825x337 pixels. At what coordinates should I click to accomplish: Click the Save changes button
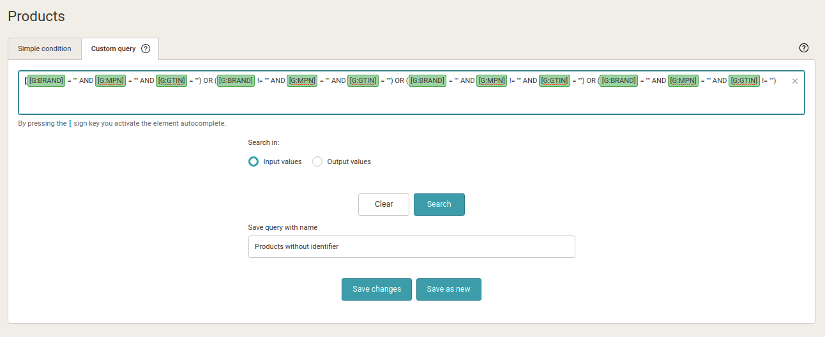click(377, 289)
